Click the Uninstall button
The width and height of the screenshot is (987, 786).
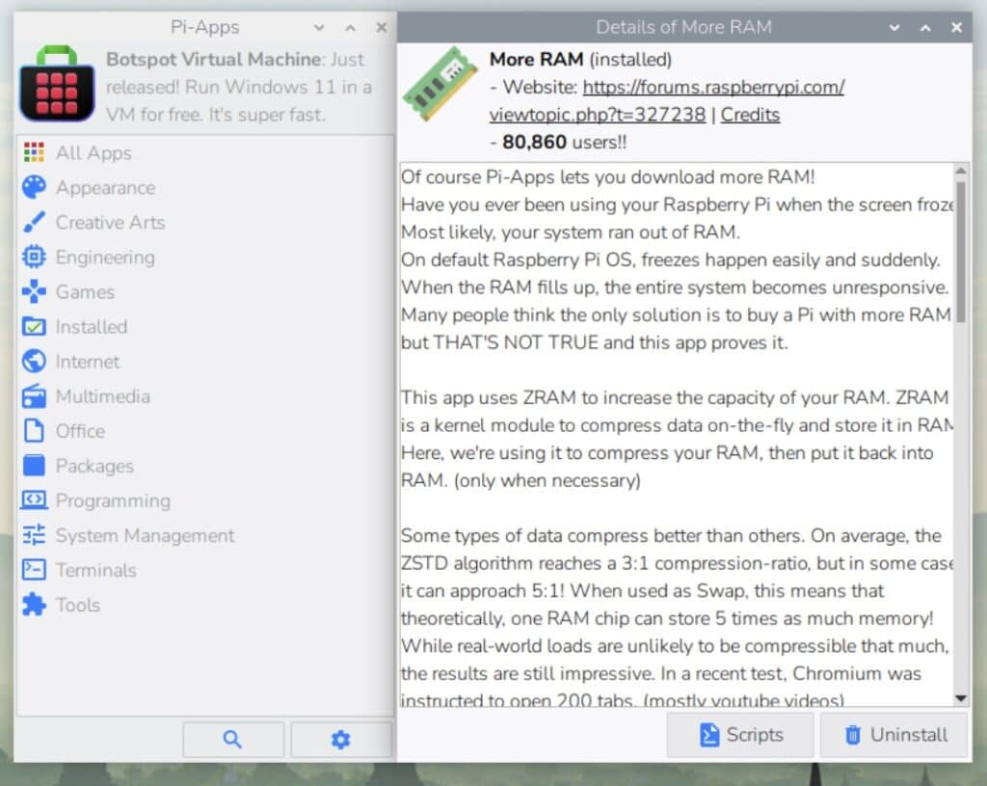tap(894, 735)
